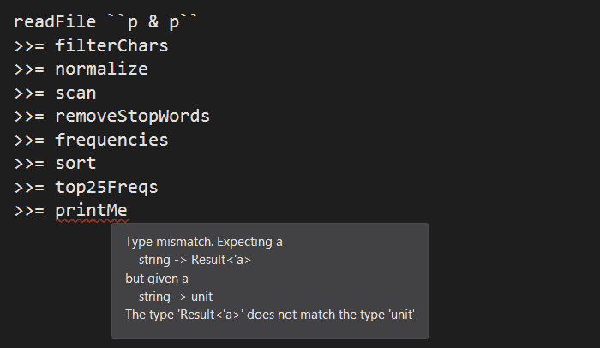Place cursor on the sort call
The height and width of the screenshot is (348, 600).
pyautogui.click(x=75, y=163)
